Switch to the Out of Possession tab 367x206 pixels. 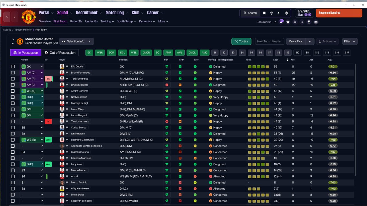pos(60,53)
